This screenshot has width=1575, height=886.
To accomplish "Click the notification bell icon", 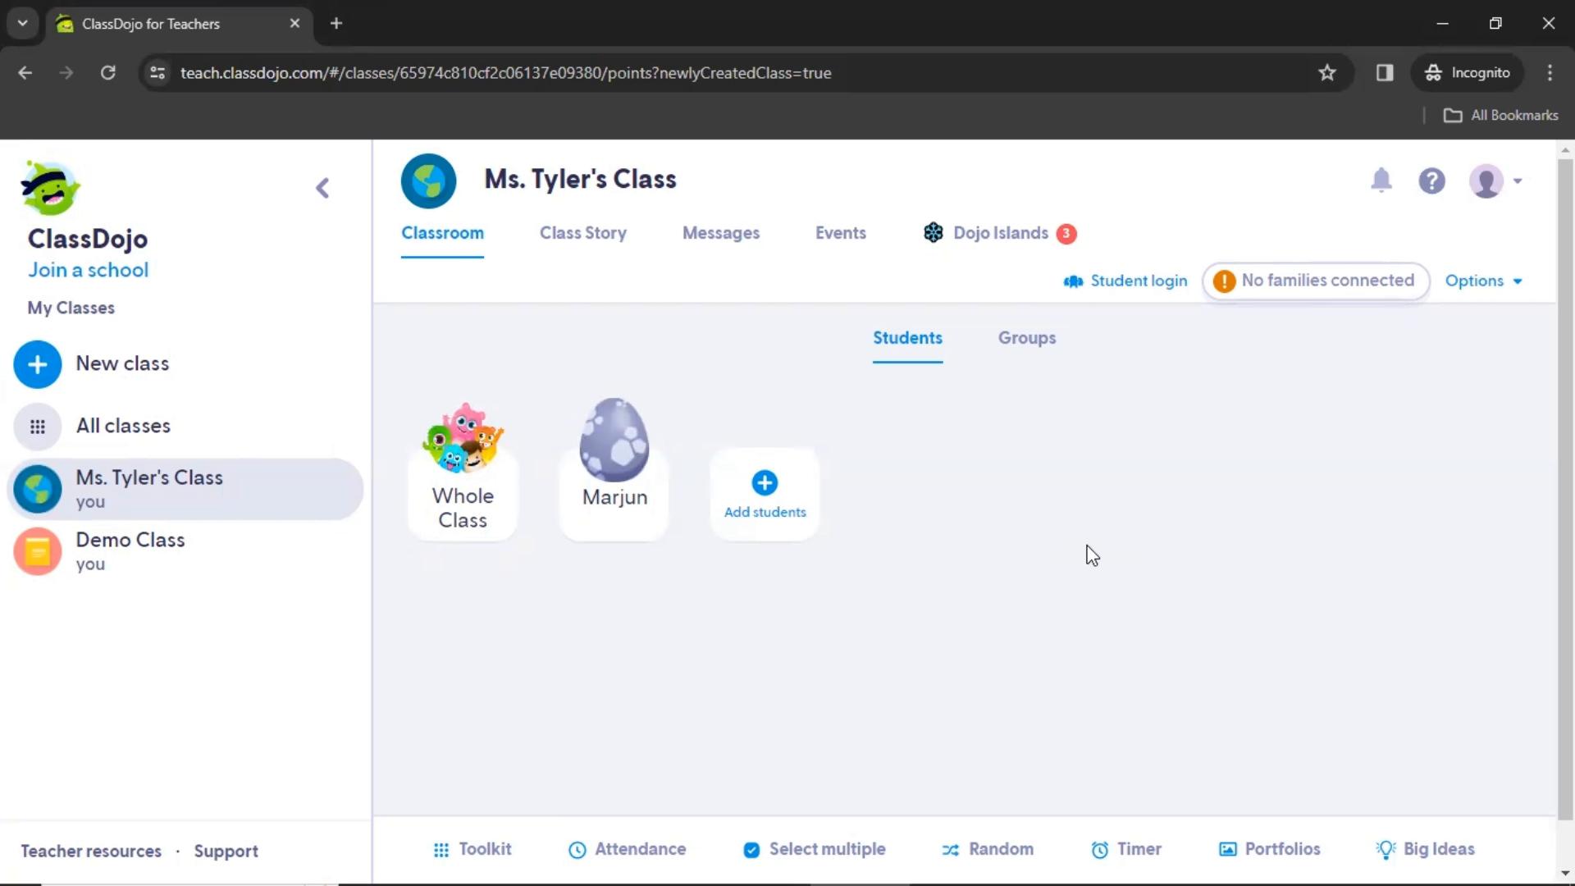I will pos(1381,180).
